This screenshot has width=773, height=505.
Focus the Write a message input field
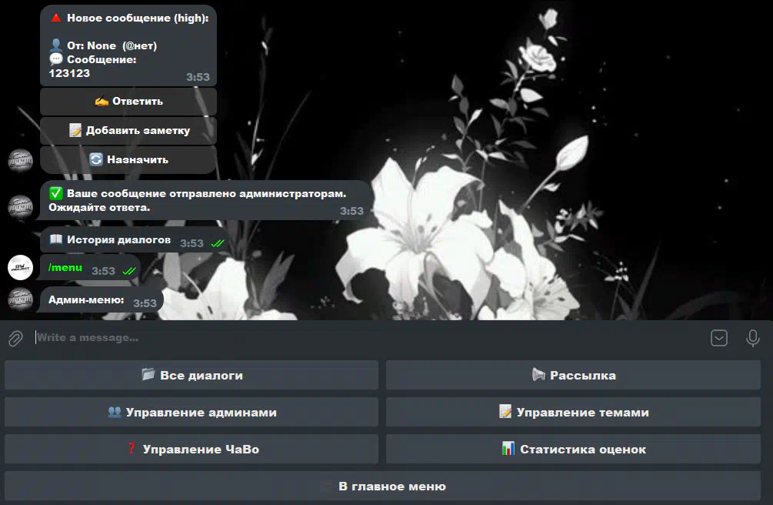(x=370, y=338)
